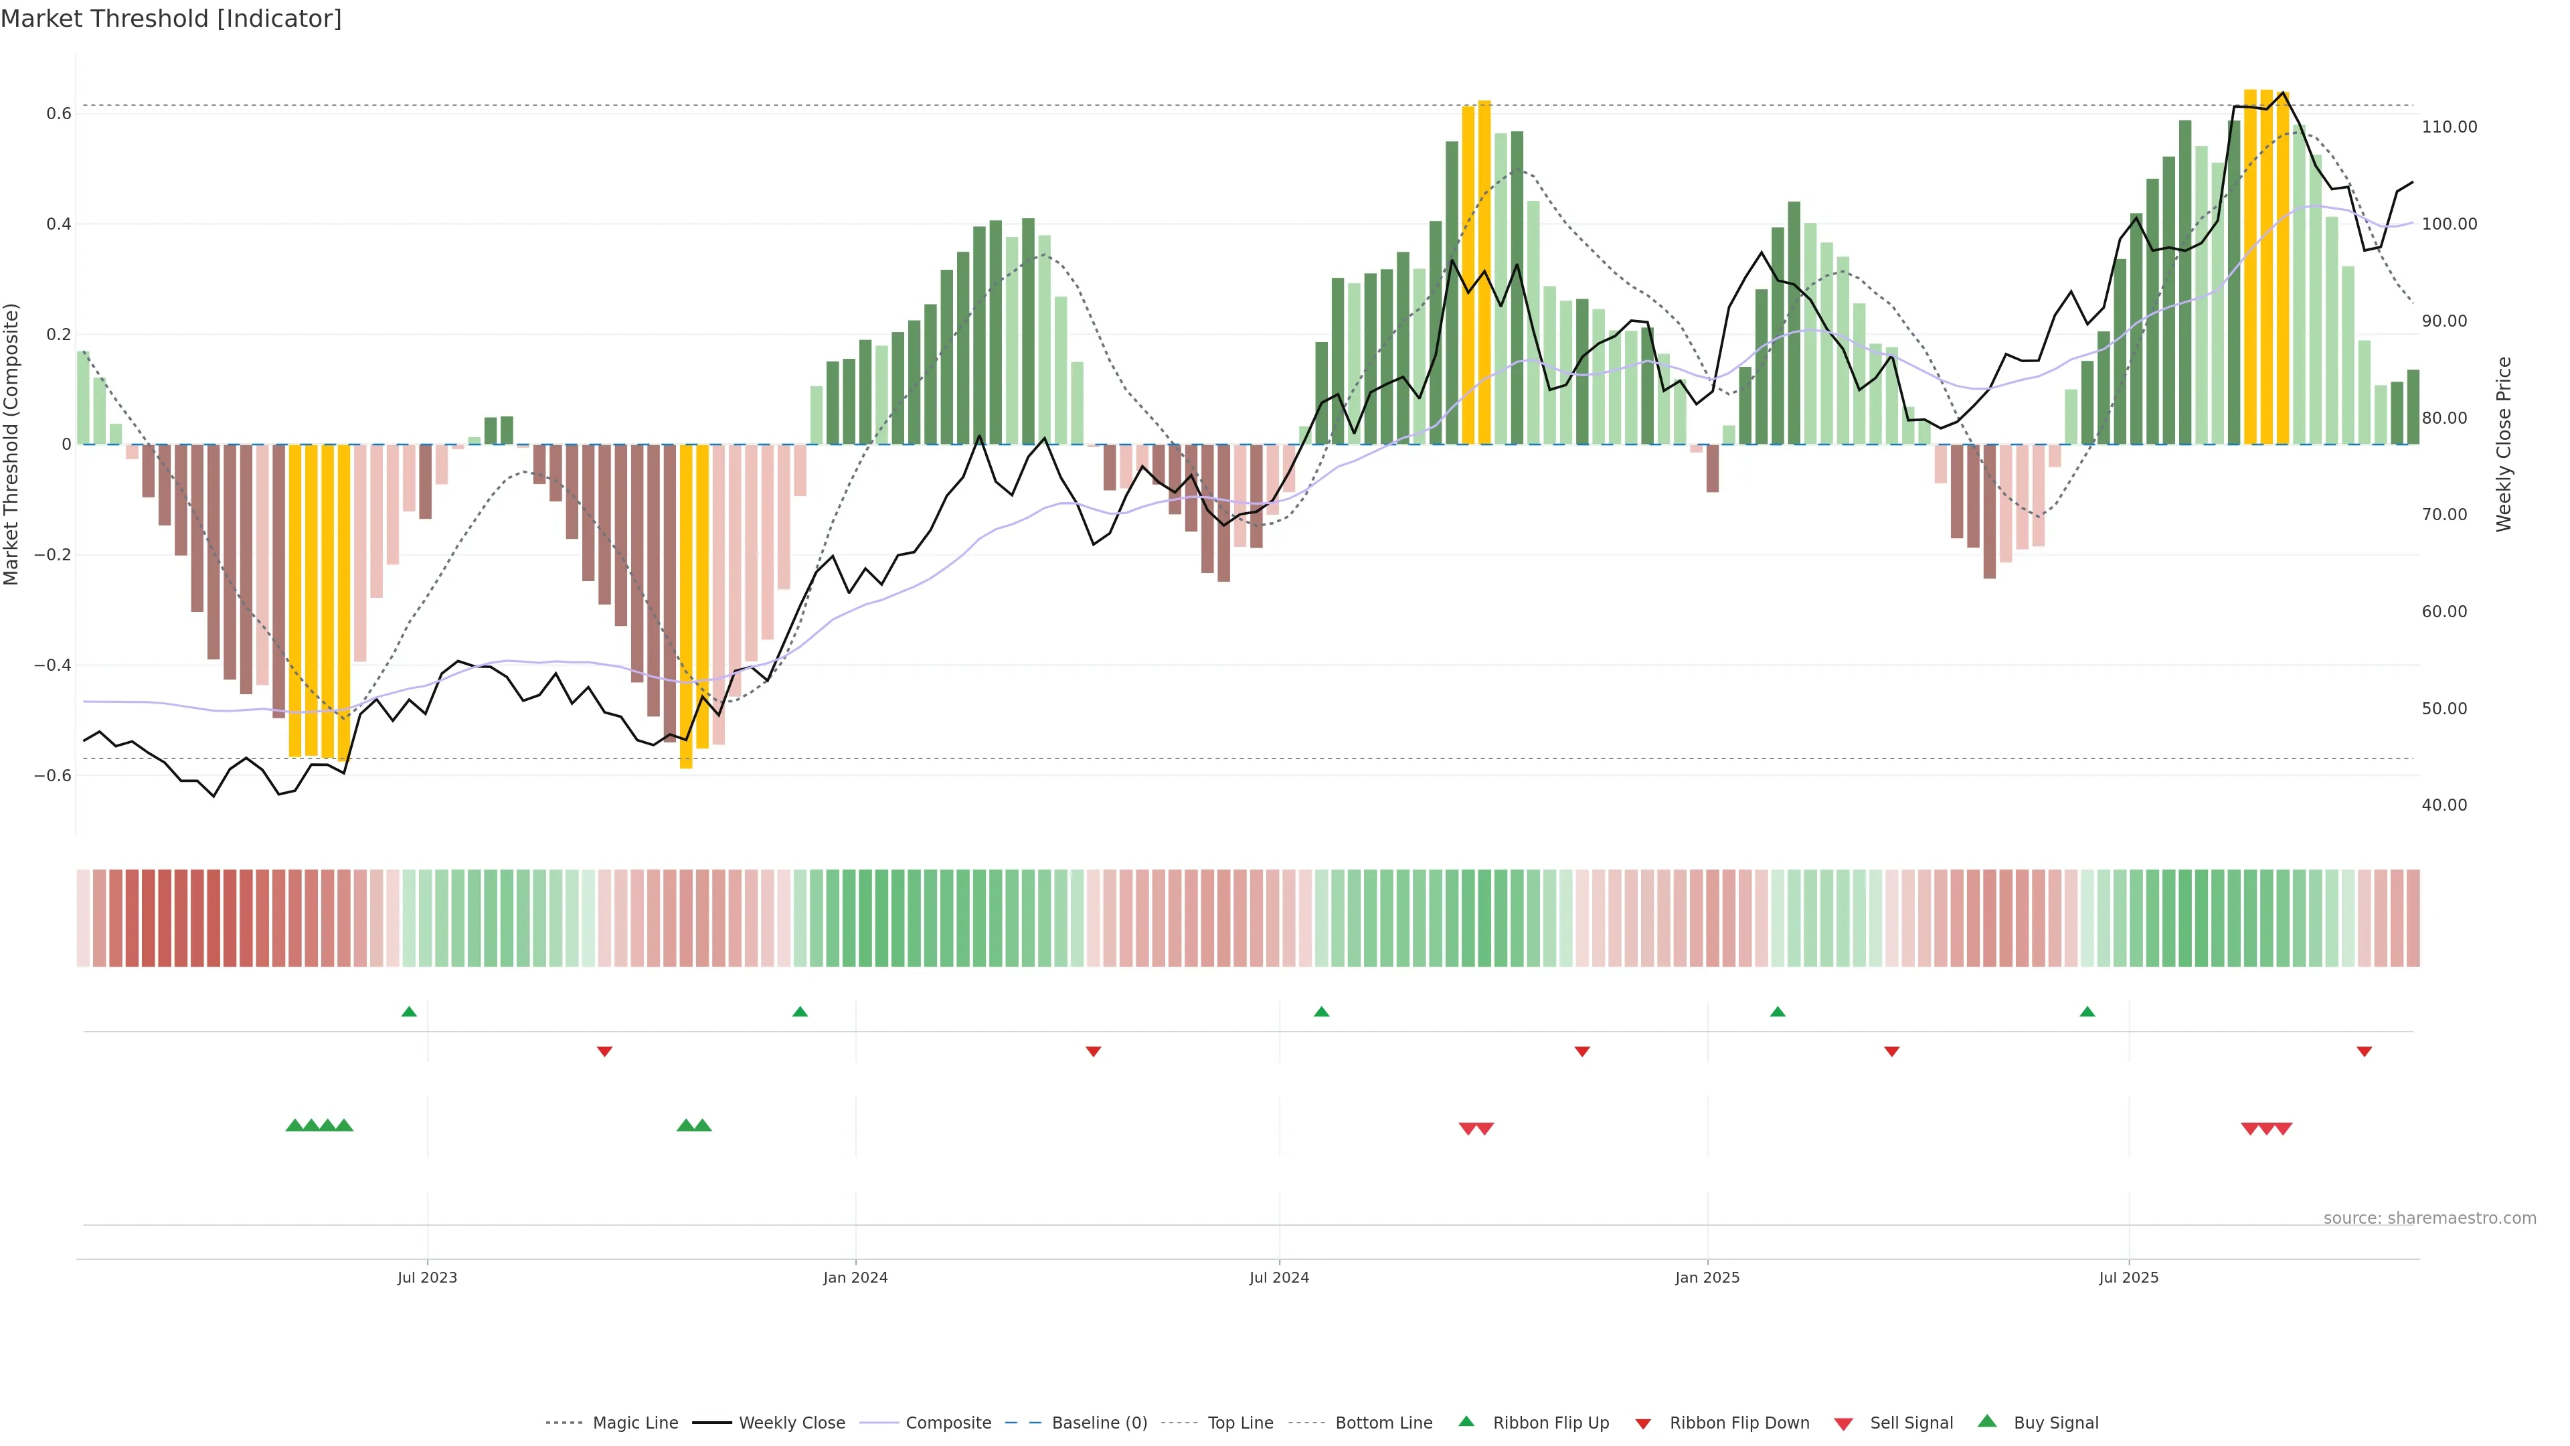Click the Jul 2025 x-axis label

tap(2128, 1277)
